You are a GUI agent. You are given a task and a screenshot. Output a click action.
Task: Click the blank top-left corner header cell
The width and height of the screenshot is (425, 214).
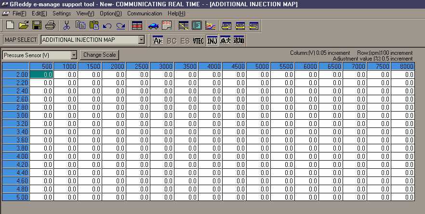[x=16, y=66]
